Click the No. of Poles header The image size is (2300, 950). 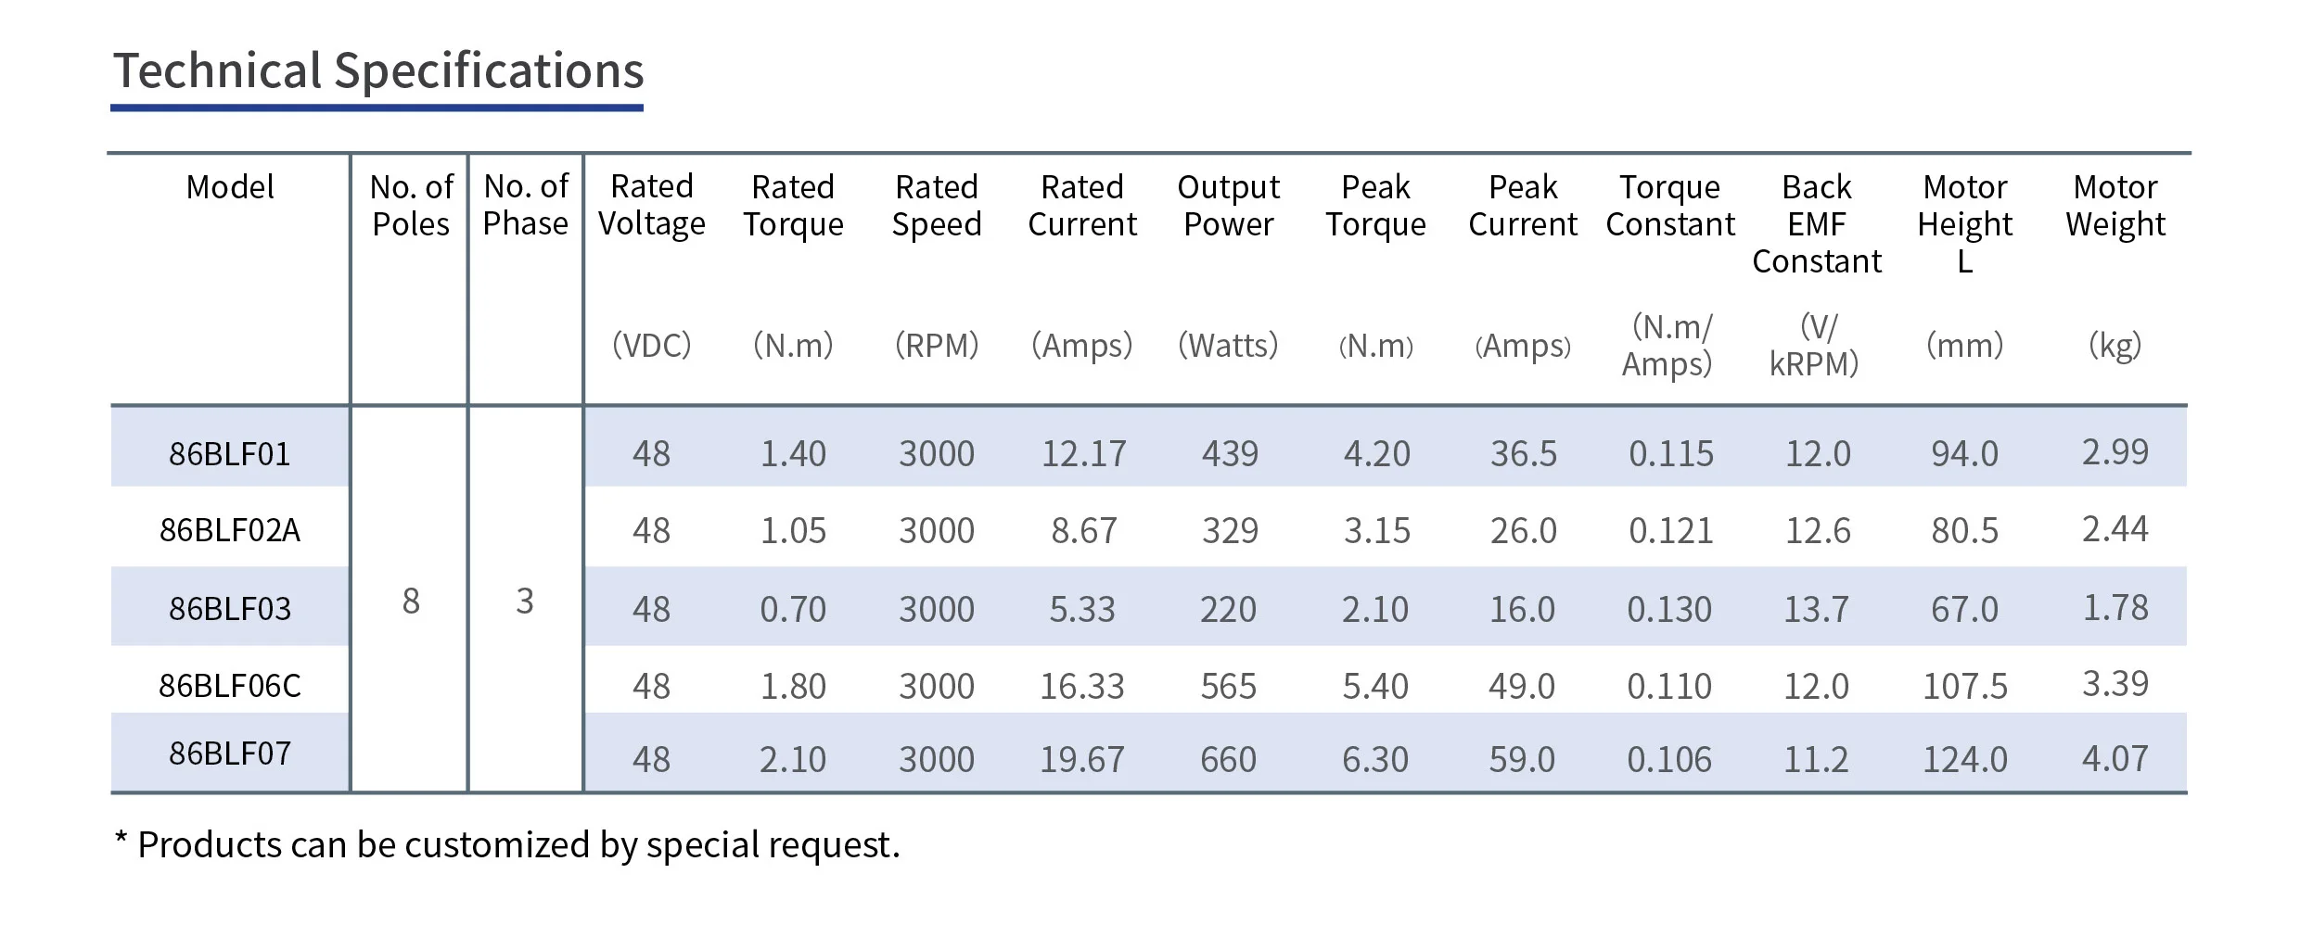click(x=411, y=206)
